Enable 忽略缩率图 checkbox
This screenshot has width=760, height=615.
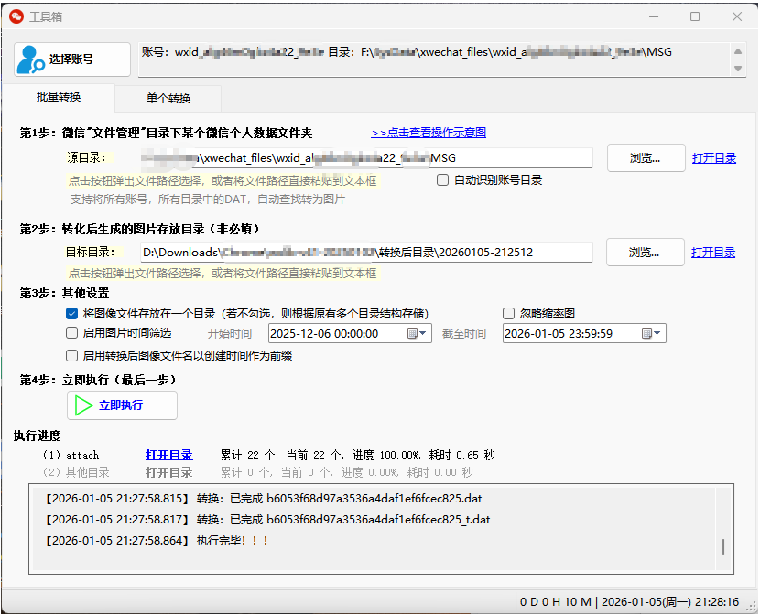(x=508, y=314)
